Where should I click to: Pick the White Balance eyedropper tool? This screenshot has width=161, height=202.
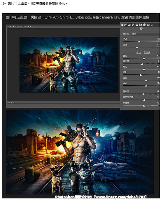[13, 27]
